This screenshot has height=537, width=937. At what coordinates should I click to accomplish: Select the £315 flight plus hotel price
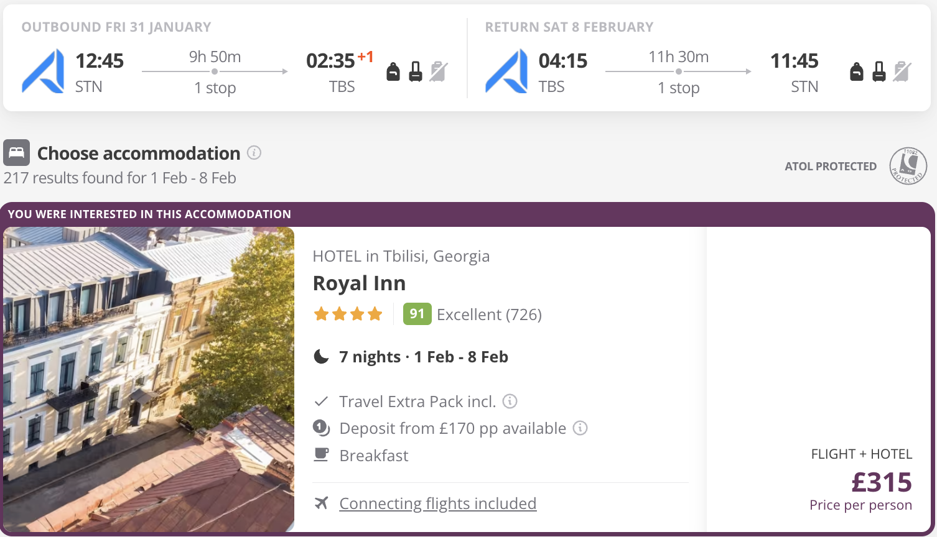pos(882,482)
